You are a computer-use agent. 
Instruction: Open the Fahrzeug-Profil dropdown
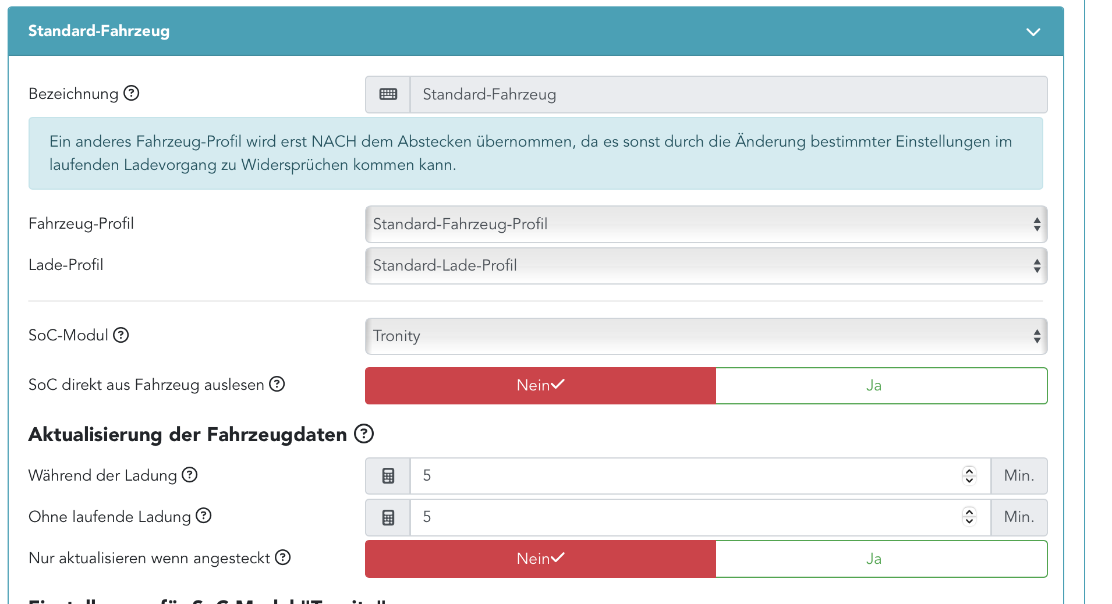[x=706, y=224]
